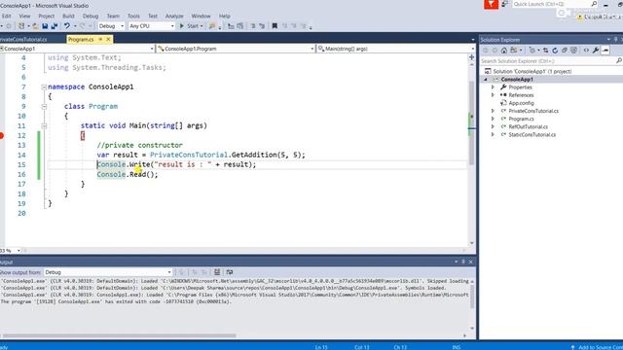This screenshot has width=623, height=350.
Task: Open Program.cs in Solution Explorer
Action: point(522,119)
